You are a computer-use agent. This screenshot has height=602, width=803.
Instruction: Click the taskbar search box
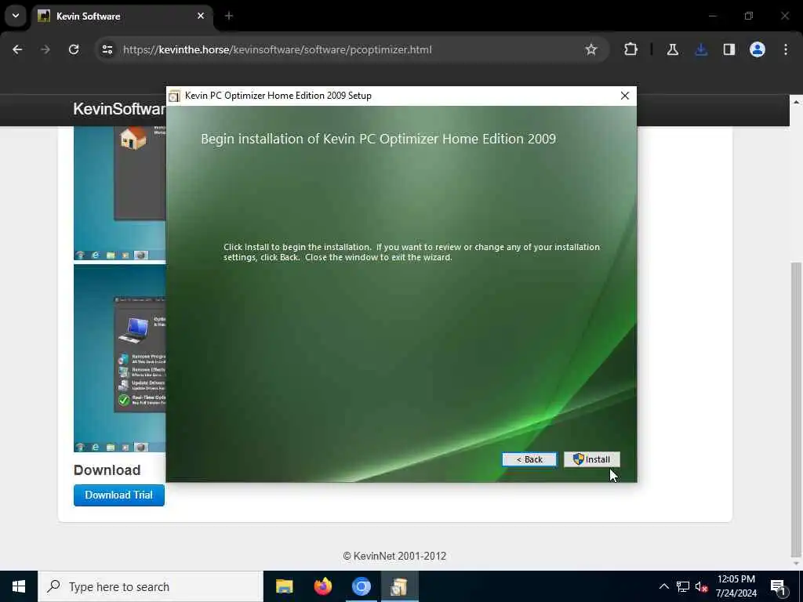[x=151, y=586]
